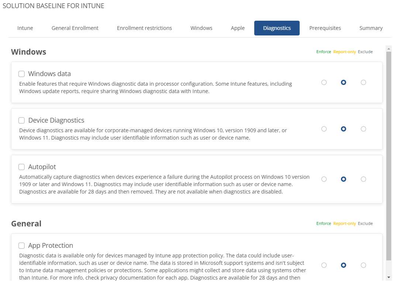
Task: Tick the Device Diagnostics checkbox
Action: tap(21, 120)
